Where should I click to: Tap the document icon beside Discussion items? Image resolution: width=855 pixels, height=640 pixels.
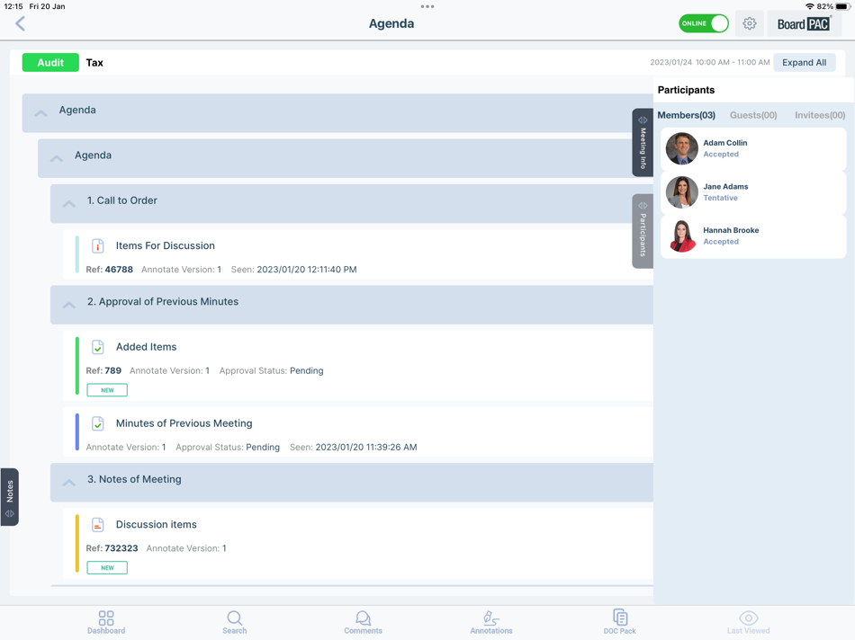[x=99, y=524]
